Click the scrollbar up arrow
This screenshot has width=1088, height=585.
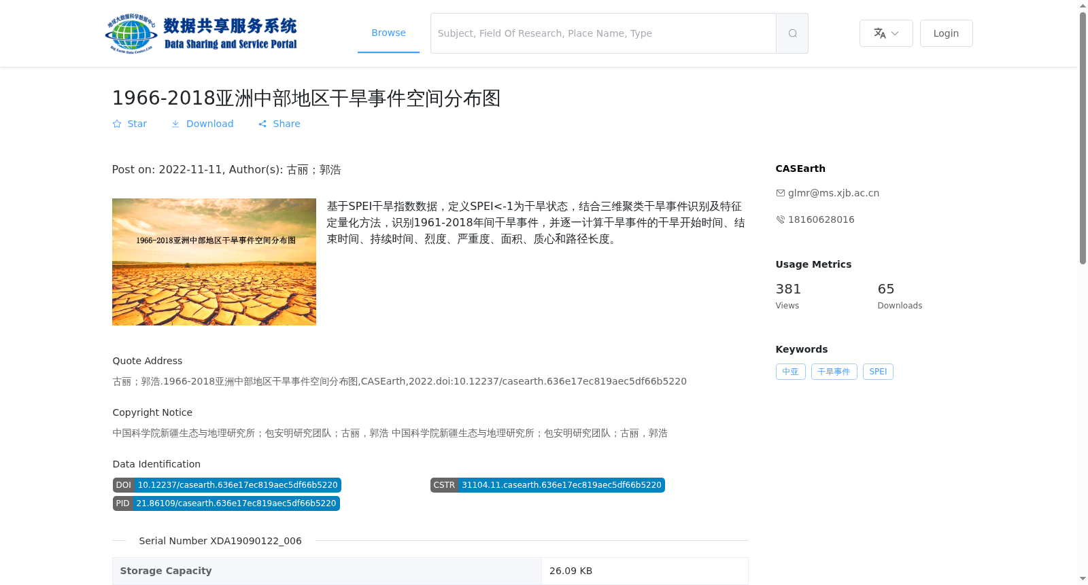click(x=1083, y=5)
